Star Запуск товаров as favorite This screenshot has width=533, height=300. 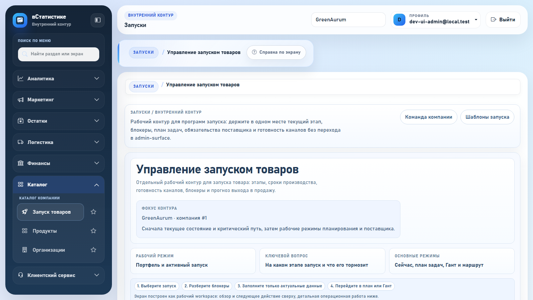pos(94,211)
